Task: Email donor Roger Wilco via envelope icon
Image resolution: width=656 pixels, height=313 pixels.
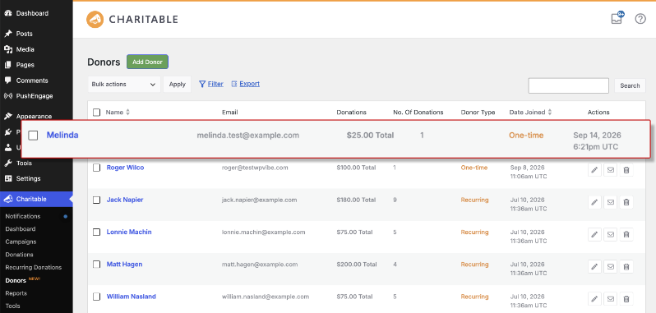Action: tap(611, 170)
